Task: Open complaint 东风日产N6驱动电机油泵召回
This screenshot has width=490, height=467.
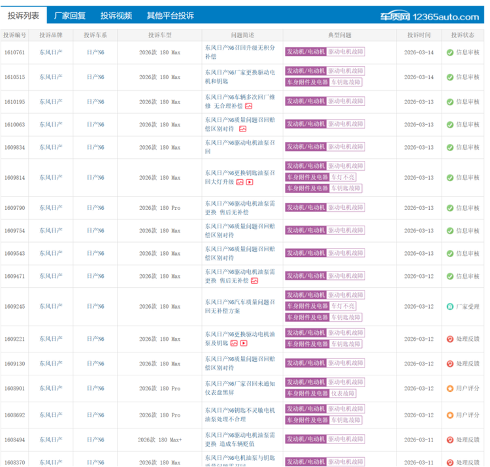Action: tap(240, 147)
